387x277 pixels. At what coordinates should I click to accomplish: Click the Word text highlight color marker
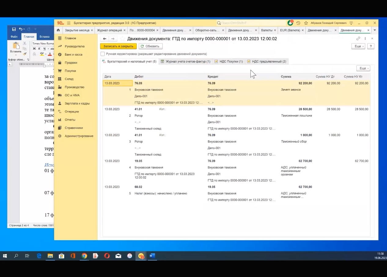click(42, 54)
